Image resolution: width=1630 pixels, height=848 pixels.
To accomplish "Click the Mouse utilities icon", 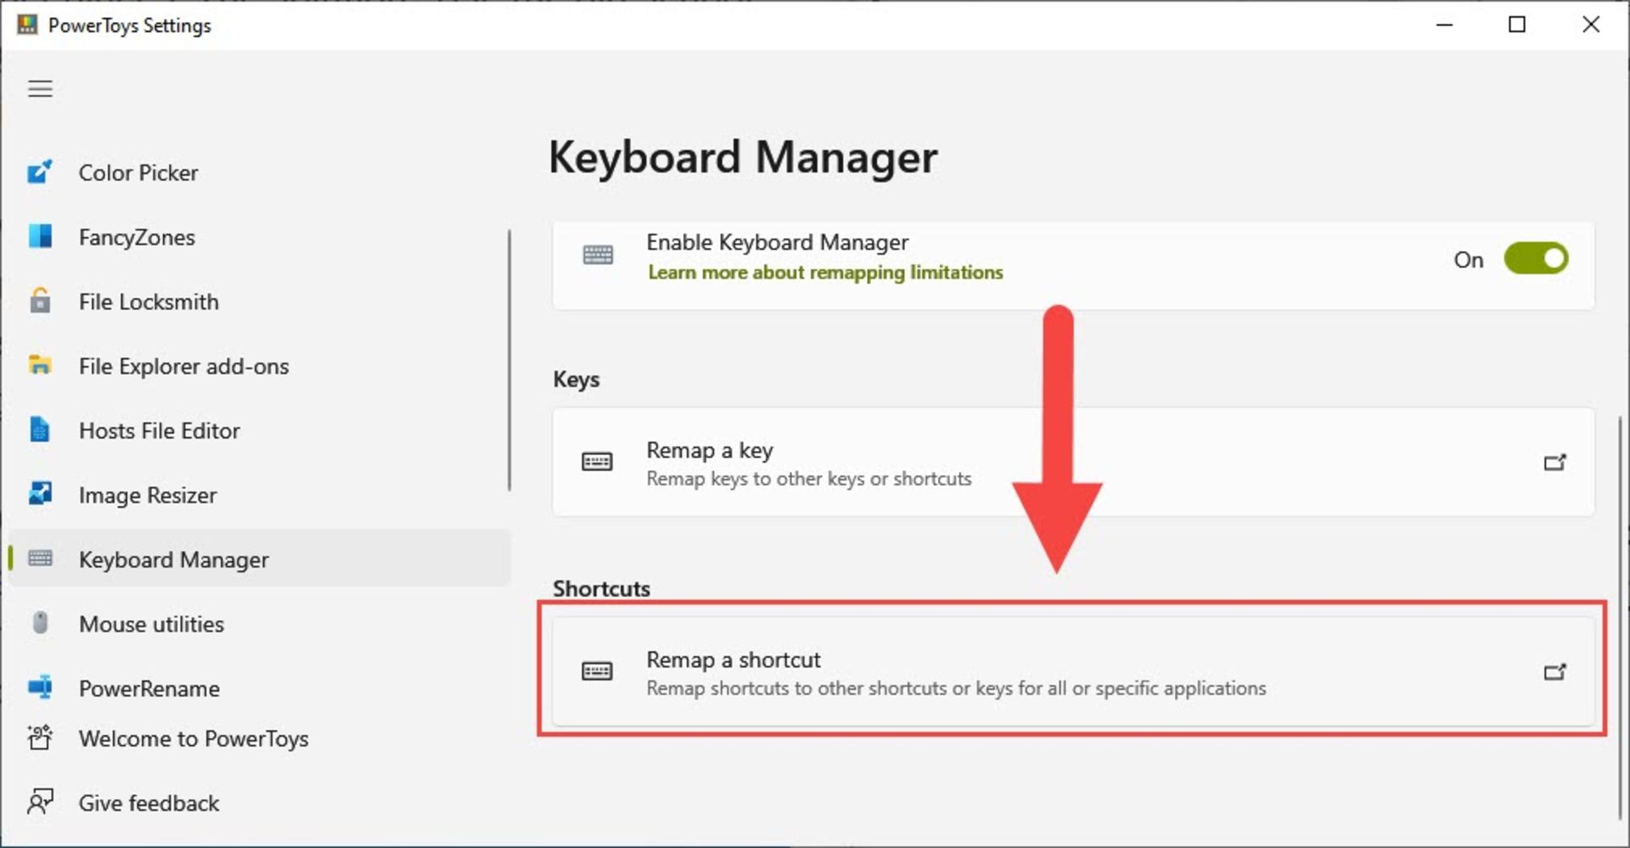I will tap(40, 623).
